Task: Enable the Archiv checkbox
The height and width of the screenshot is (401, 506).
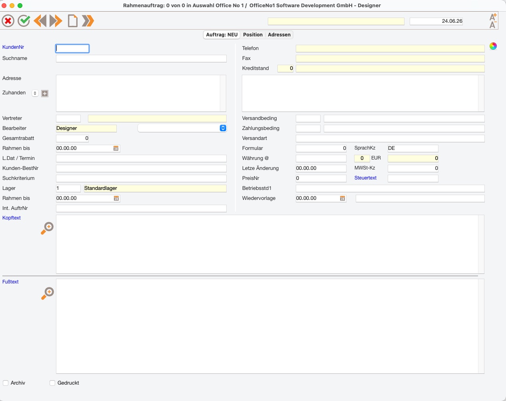Action: (6, 383)
